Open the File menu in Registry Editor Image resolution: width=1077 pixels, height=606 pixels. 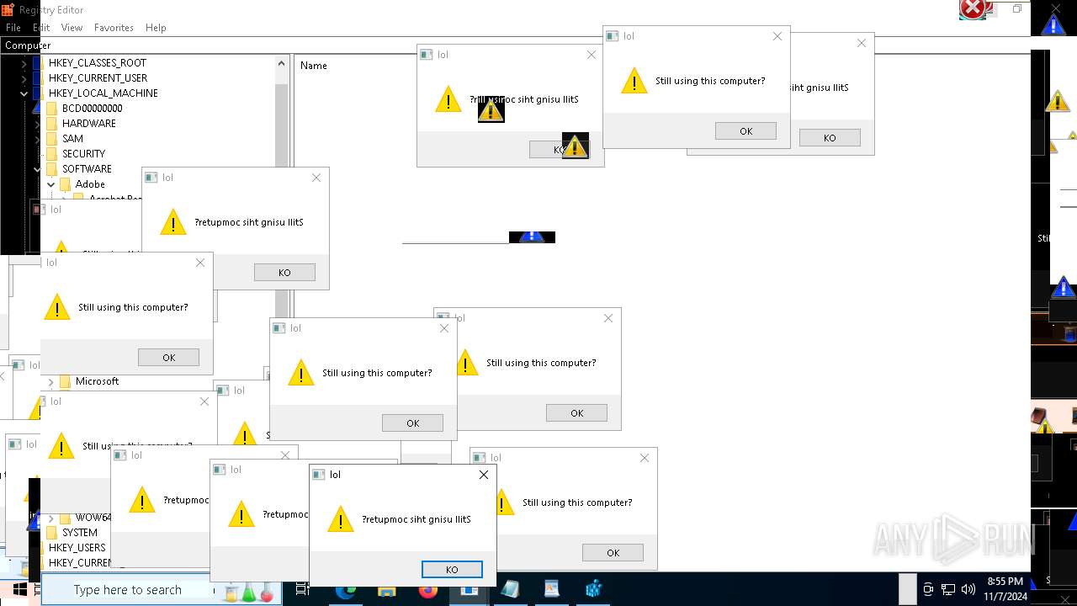pos(13,28)
